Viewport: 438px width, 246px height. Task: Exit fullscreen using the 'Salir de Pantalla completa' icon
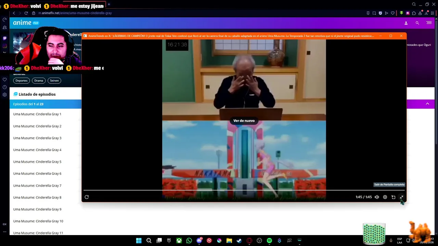tap(402, 197)
